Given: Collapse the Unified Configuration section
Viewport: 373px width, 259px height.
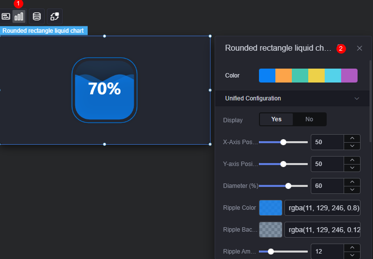Looking at the screenshot, I should (x=357, y=98).
